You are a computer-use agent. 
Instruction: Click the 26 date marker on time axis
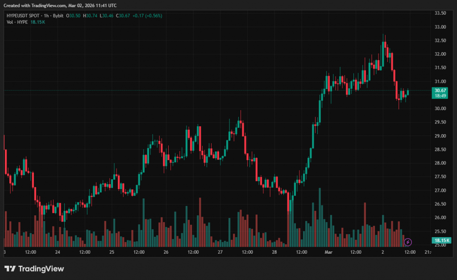pyautogui.click(x=166, y=252)
